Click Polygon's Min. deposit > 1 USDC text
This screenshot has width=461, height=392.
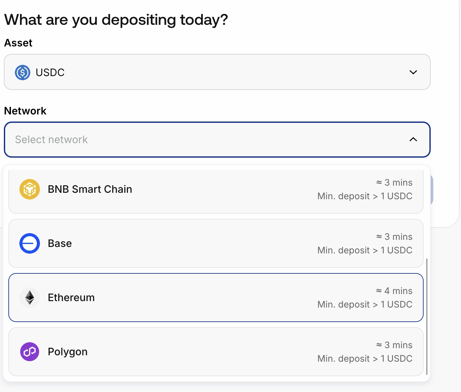click(365, 358)
